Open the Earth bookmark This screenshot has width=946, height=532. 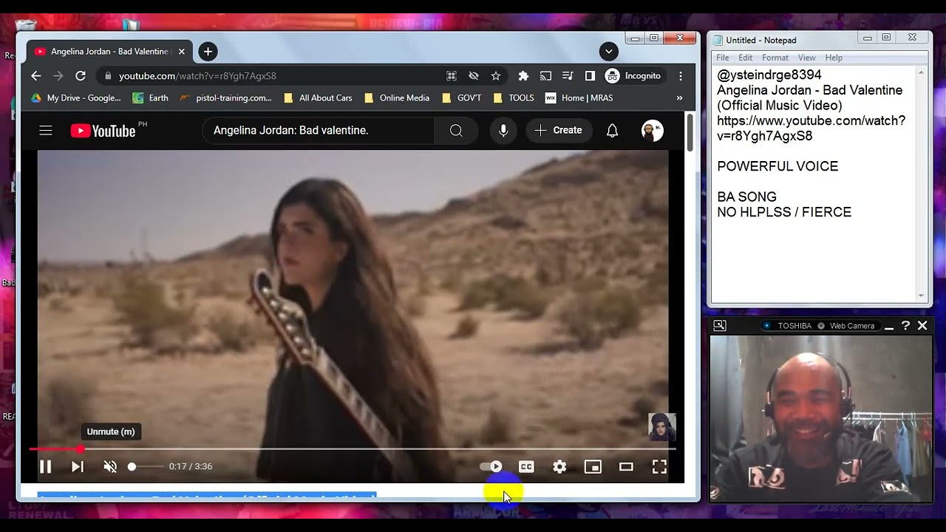pos(150,98)
